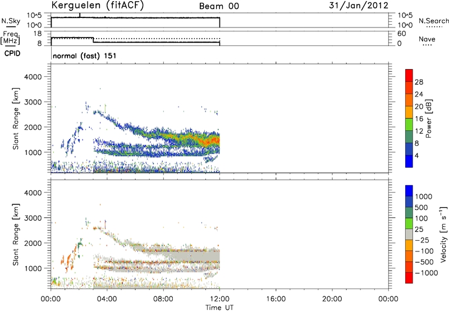The width and height of the screenshot is (449, 311).
Task: Click the Power [dB] colour bar title
Action: click(x=428, y=118)
